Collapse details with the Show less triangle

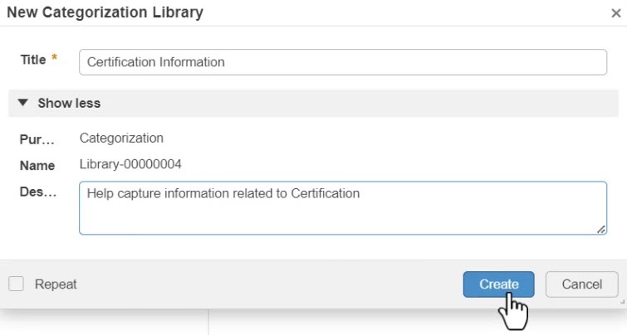click(x=22, y=104)
